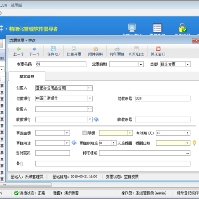The height and width of the screenshot is (199, 199).
Task: Open 打印日志 print log
Action: click(x=137, y=51)
